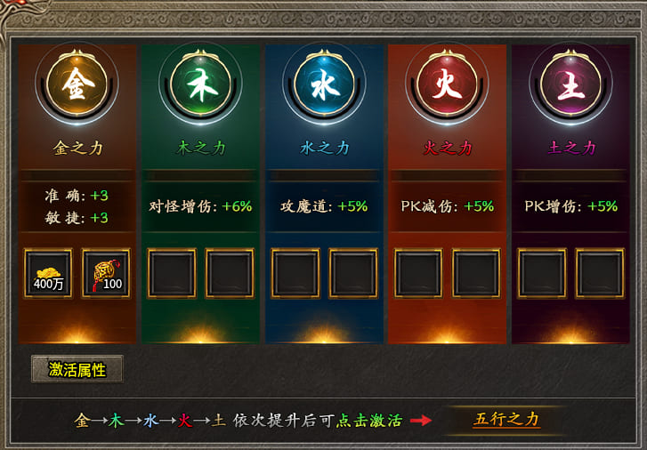The height and width of the screenshot is (450, 647).
Task: Click the first empty slot under 木之力
Action: (172, 273)
